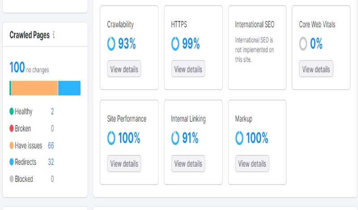Click the blue Redirects bar segment
The height and width of the screenshot is (210, 358).
tap(69, 88)
